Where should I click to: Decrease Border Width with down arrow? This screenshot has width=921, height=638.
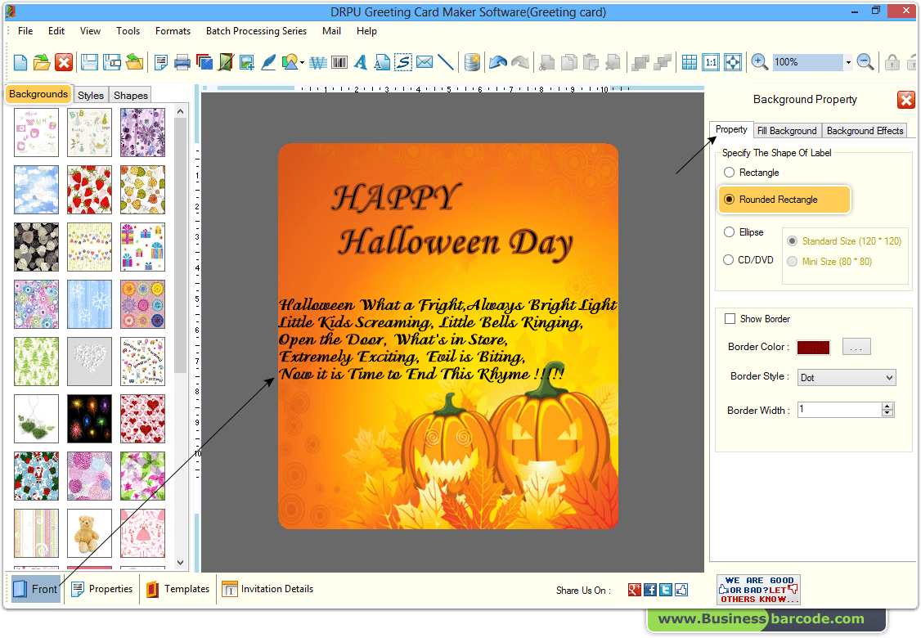[887, 413]
